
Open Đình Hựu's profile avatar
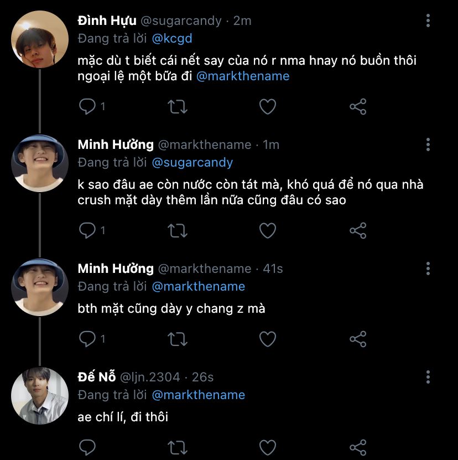click(40, 39)
